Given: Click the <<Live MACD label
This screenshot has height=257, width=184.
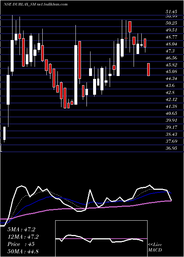Looking at the screenshot, I should pos(155,247).
